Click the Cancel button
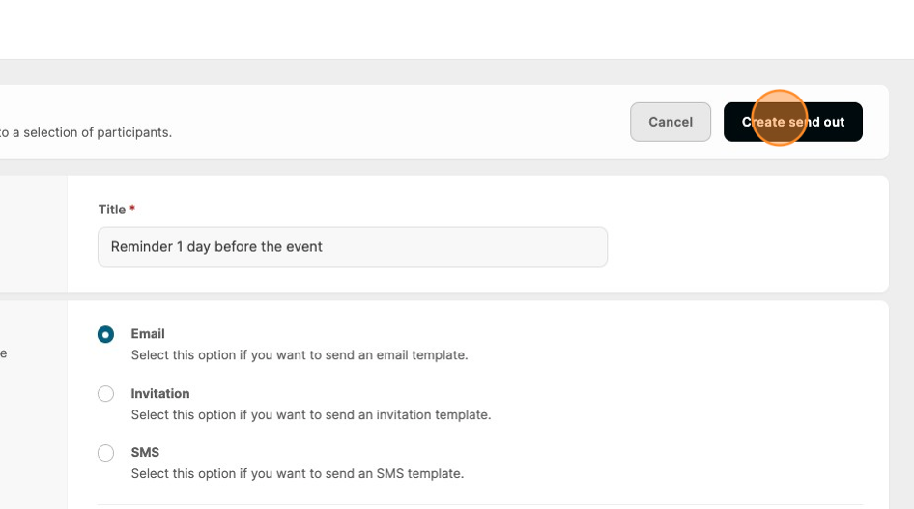This screenshot has width=914, height=509. tap(671, 122)
